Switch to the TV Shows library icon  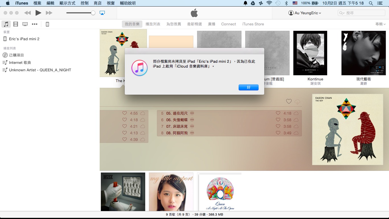[25, 24]
